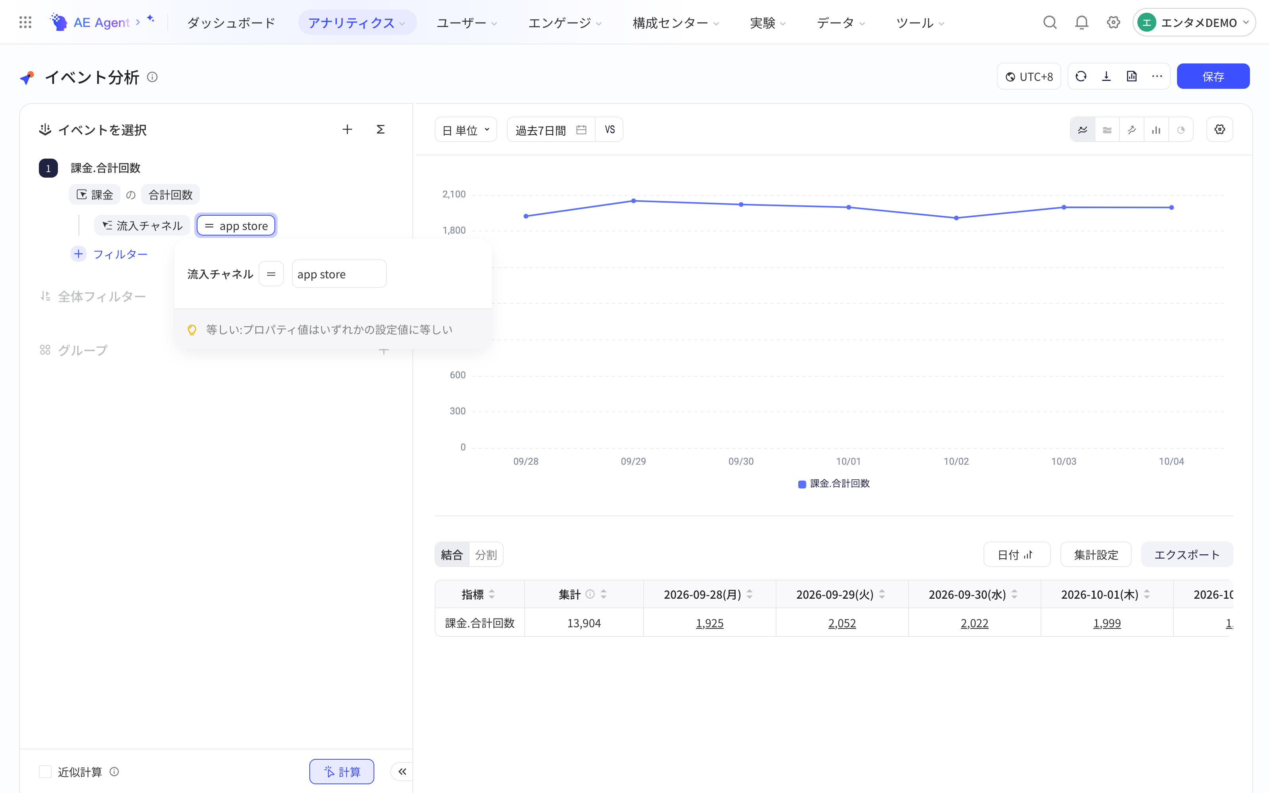Expand the ユーザー menu

(x=467, y=23)
